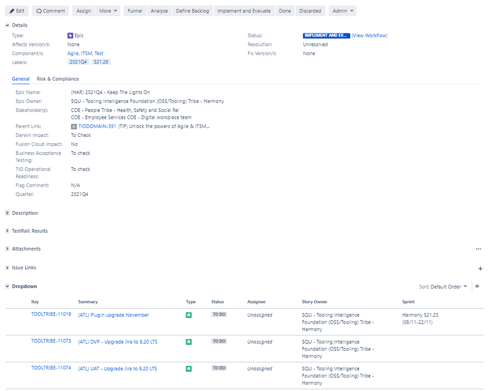Click the IMPLEMENT AND EV... status badge

click(x=326, y=35)
